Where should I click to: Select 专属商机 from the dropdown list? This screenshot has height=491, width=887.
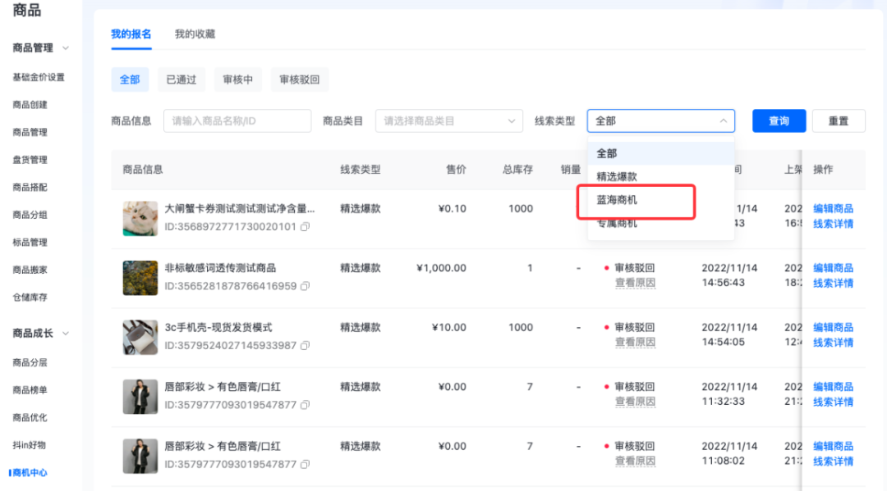pos(618,222)
